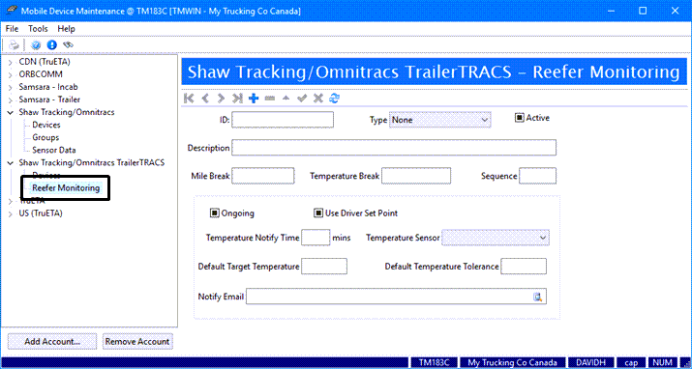Click the printer icon in toolbar
The width and height of the screenshot is (692, 369).
(15, 44)
